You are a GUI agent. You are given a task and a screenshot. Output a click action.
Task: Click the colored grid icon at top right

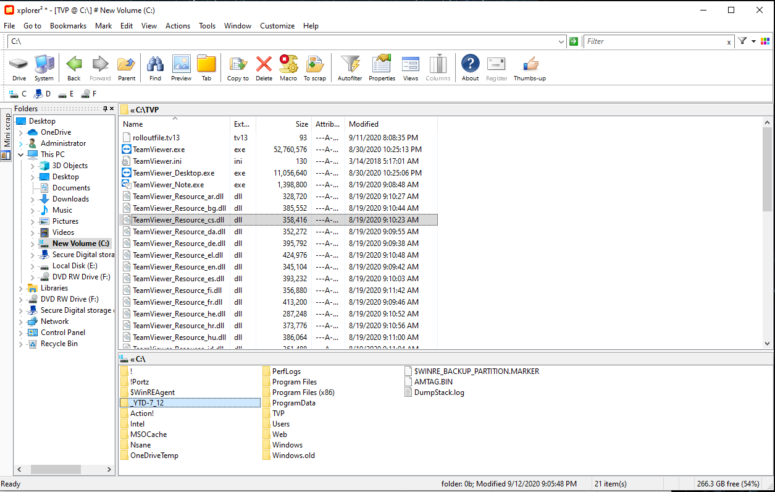point(765,41)
